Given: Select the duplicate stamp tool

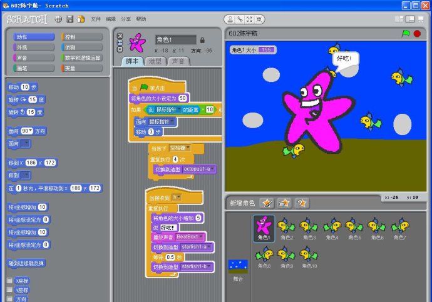Looking at the screenshot, I should tap(230, 19).
